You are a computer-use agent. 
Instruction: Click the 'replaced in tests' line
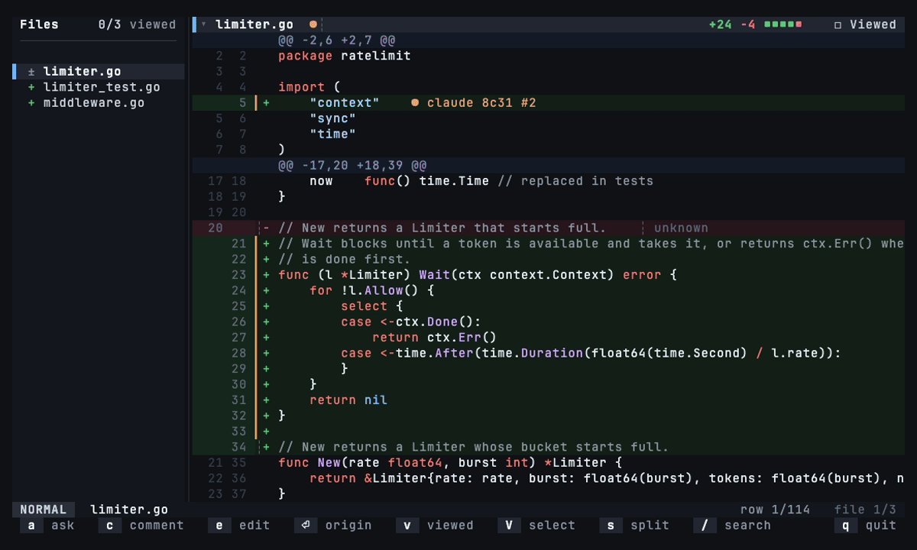point(549,181)
